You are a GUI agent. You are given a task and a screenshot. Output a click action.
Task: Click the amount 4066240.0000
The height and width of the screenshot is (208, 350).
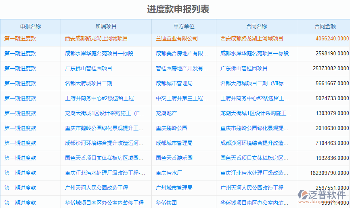[332, 38]
